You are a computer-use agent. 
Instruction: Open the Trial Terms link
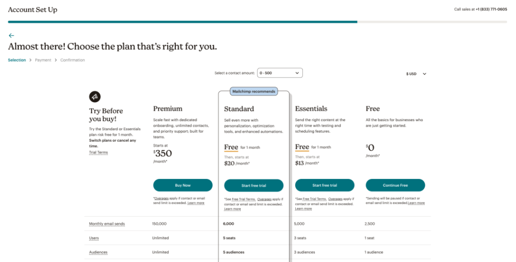(x=98, y=152)
